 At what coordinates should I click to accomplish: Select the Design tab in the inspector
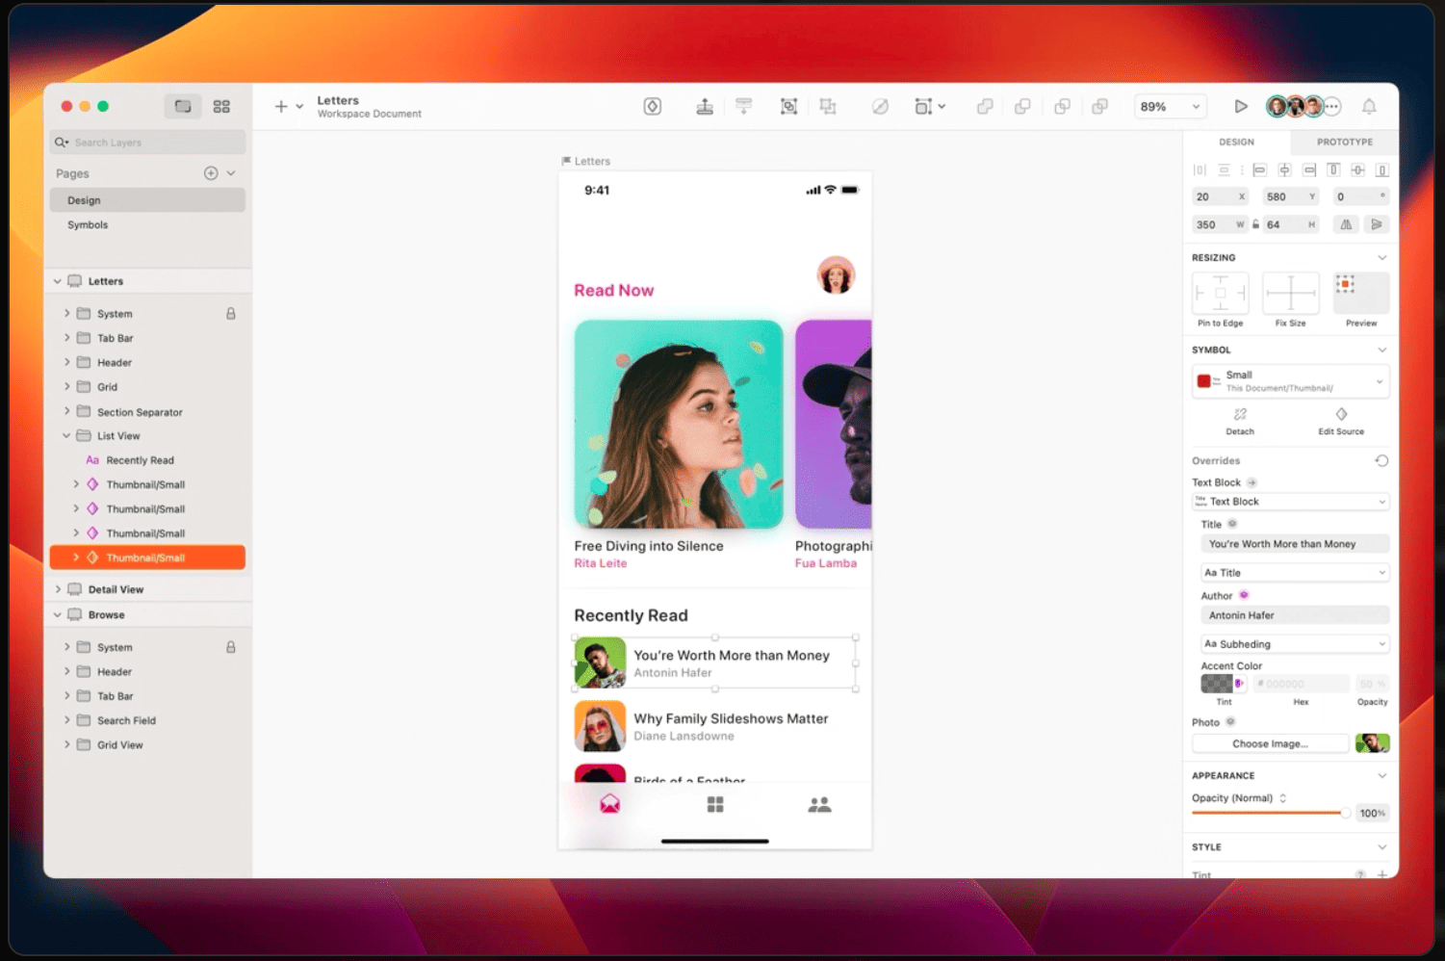pos(1236,143)
